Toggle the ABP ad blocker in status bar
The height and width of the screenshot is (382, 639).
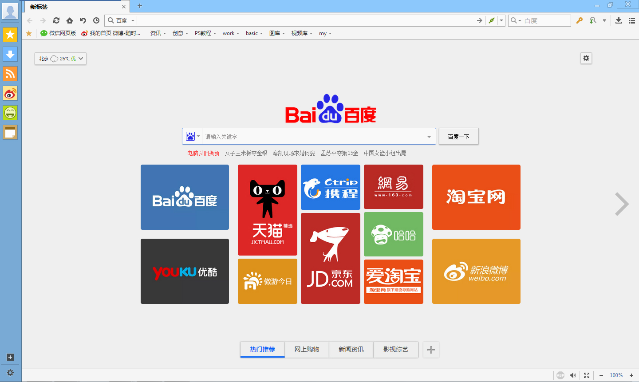tap(560, 375)
